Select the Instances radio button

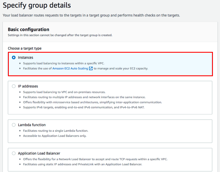tap(14, 58)
